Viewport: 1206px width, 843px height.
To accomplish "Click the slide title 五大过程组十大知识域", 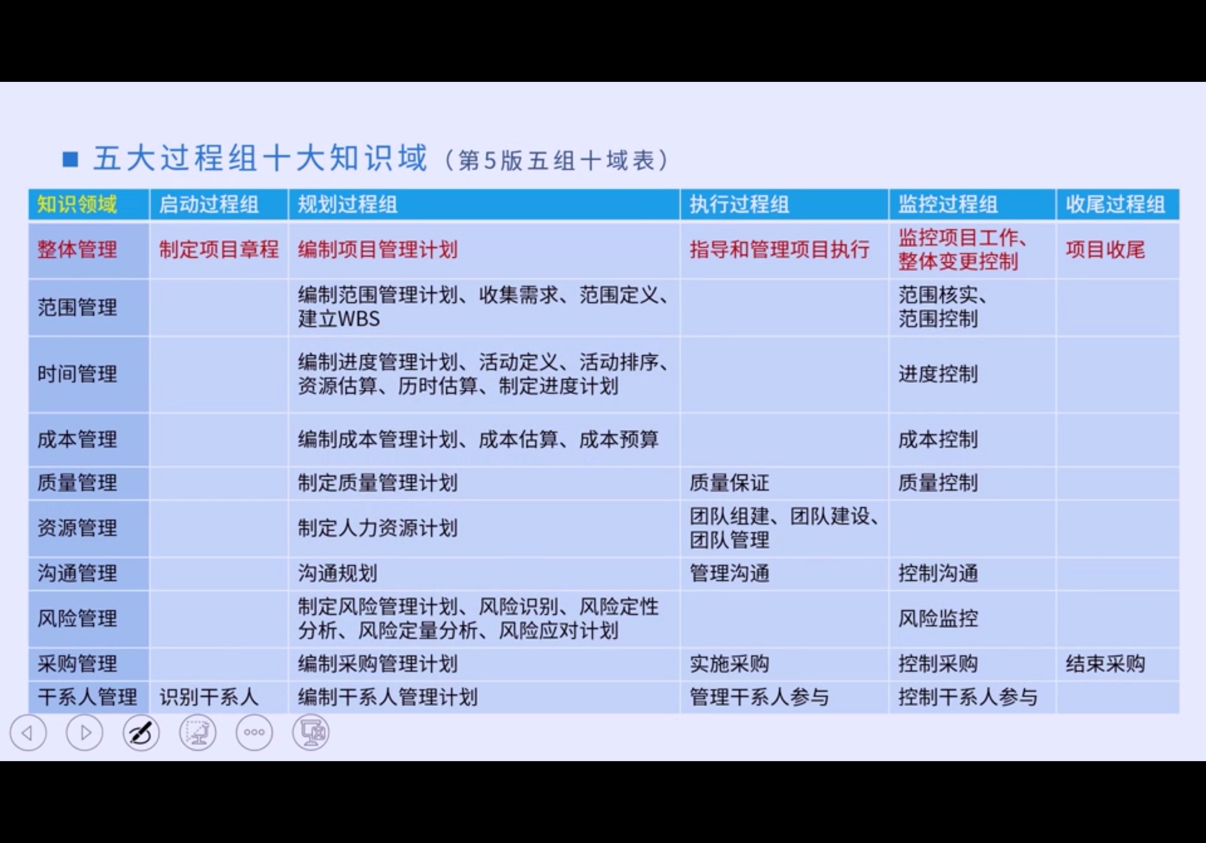I will [261, 158].
